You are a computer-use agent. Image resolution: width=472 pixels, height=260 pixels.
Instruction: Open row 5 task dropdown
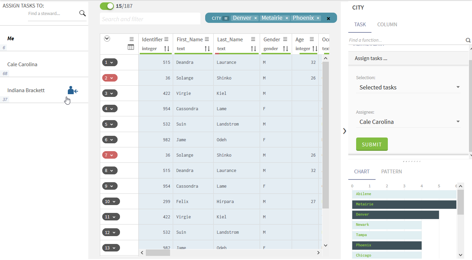(x=110, y=124)
